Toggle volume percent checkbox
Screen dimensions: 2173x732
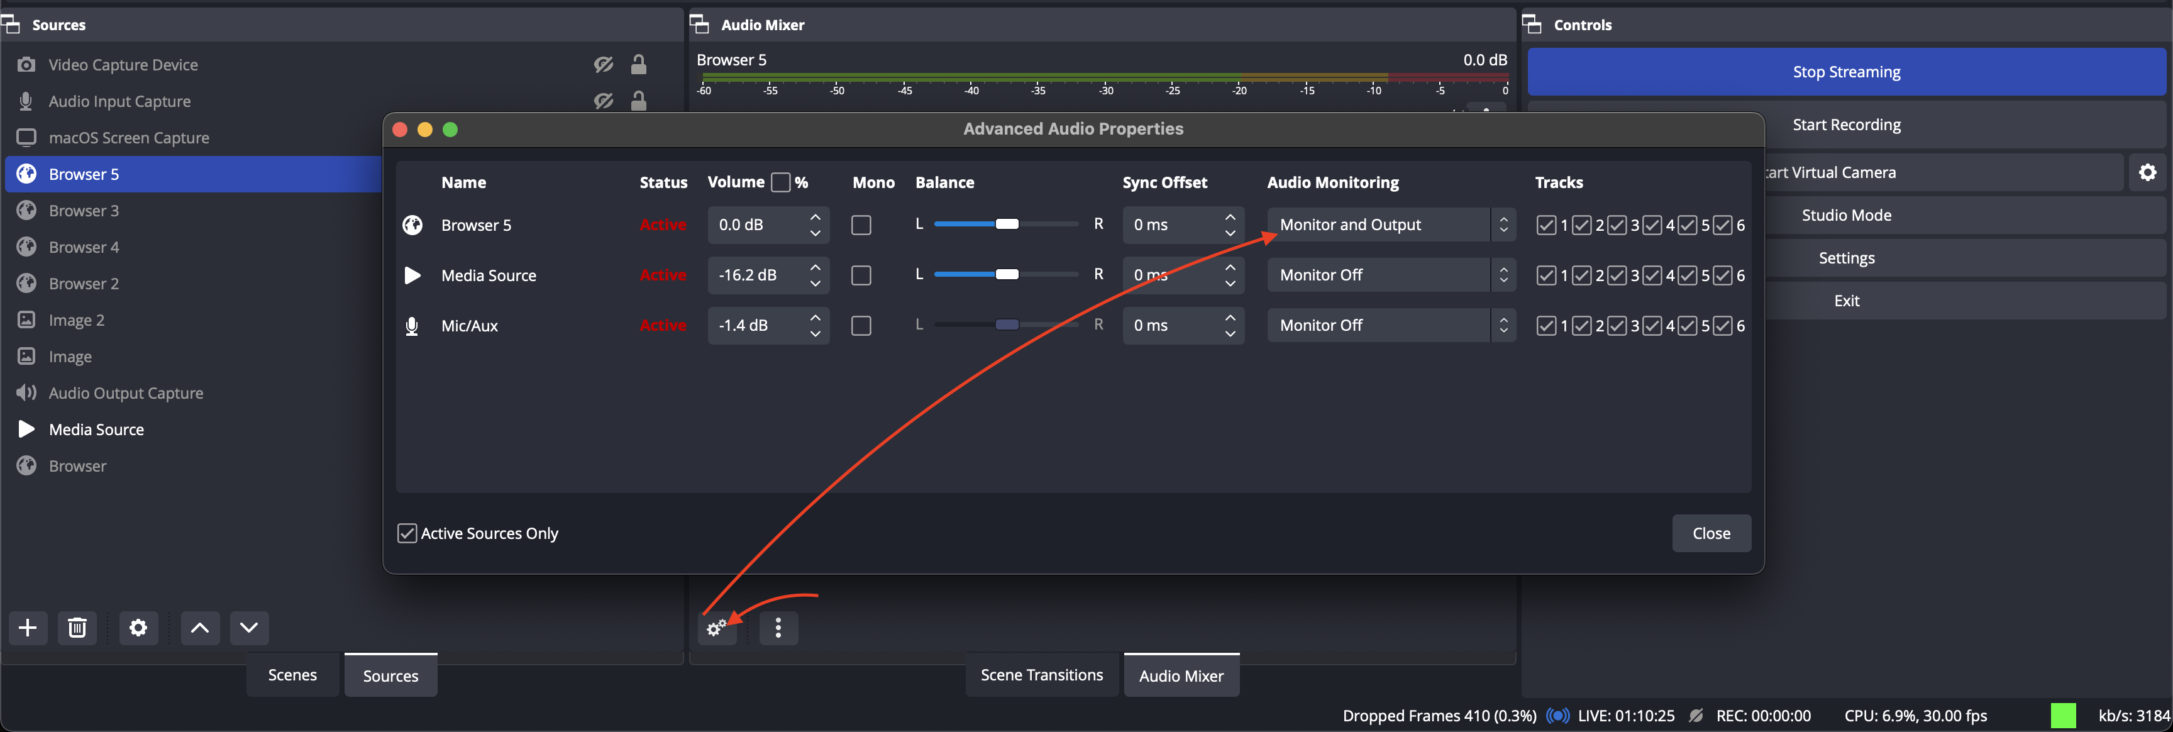[781, 182]
